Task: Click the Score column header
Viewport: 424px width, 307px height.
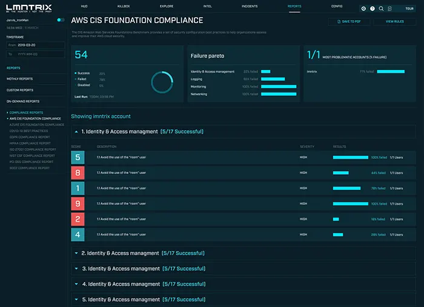Action: click(76, 146)
